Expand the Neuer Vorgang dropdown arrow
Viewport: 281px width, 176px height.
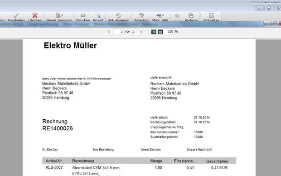click(62, 15)
